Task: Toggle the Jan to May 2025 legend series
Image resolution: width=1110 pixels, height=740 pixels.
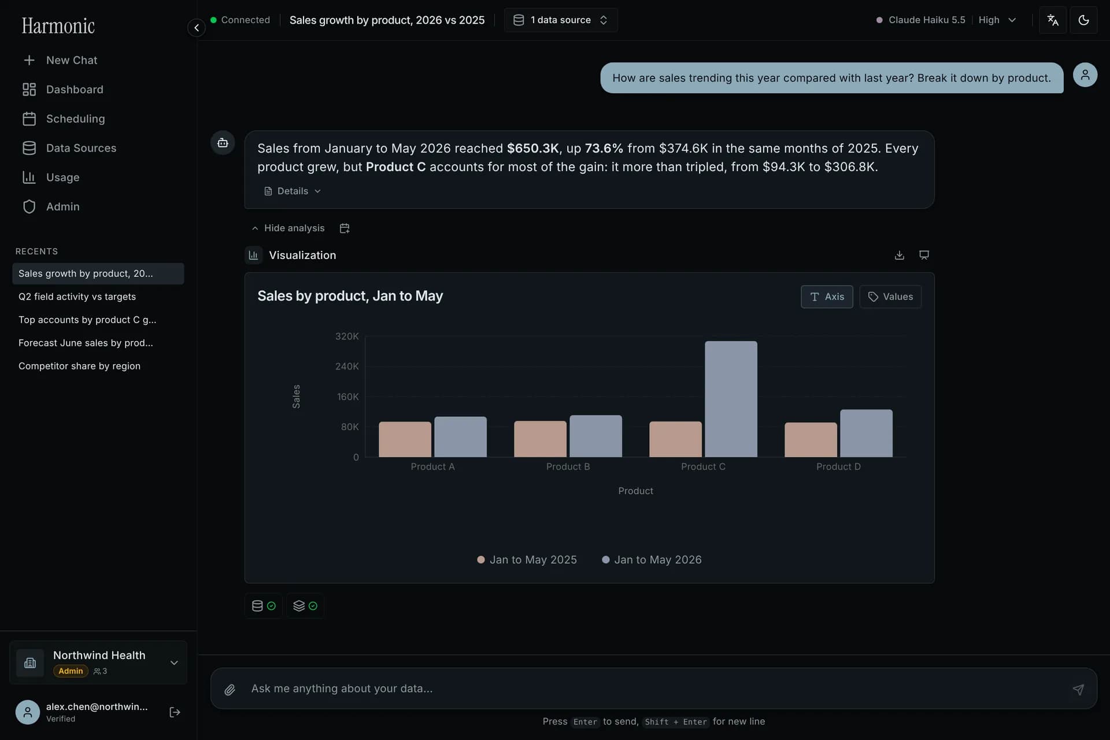Action: tap(527, 560)
